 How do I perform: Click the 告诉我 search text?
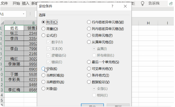click(154, 3)
